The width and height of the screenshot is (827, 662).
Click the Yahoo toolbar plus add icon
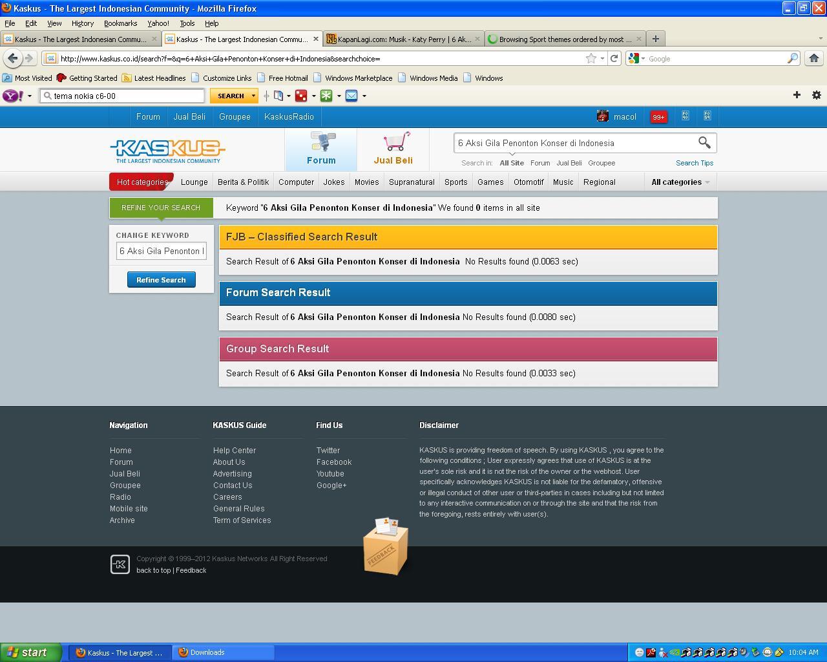point(797,95)
